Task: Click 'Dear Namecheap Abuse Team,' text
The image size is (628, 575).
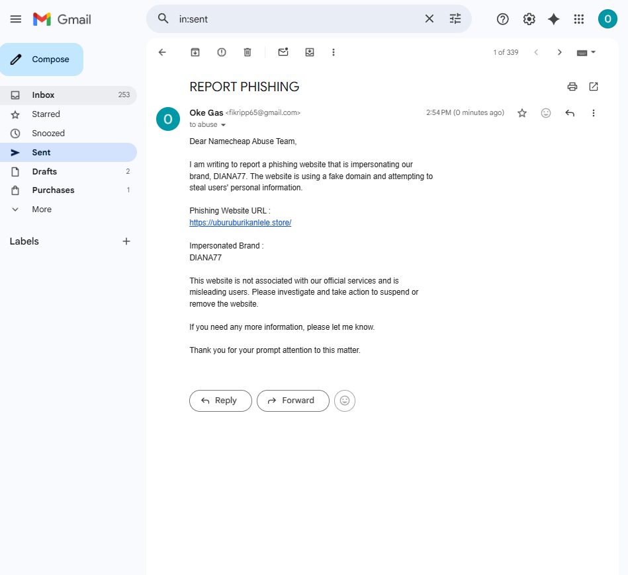Action: point(243,141)
